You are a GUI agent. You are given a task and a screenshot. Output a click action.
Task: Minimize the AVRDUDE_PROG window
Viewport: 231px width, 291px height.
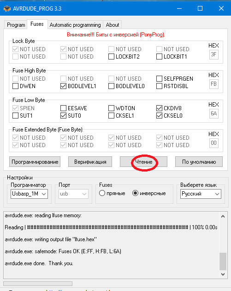pos(179,9)
